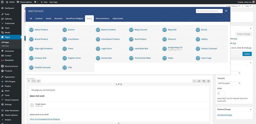Viewport: 256px width, 124px height.
Task: Add the CountDown element
Action: point(78,39)
